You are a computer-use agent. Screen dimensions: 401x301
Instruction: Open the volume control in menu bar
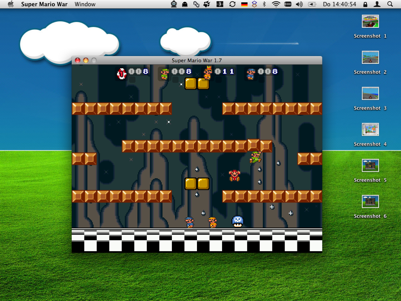tap(299, 4)
